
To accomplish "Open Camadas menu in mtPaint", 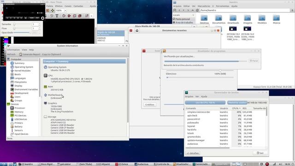I will click(x=78, y=6).
